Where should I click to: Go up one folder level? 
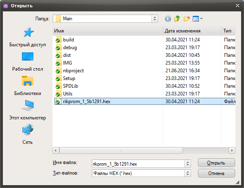(177, 19)
